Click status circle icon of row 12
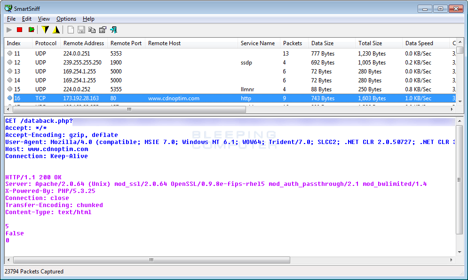 [x=10, y=63]
